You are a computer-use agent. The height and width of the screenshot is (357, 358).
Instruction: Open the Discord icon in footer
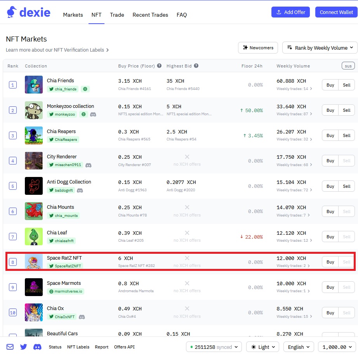[x=37, y=347]
